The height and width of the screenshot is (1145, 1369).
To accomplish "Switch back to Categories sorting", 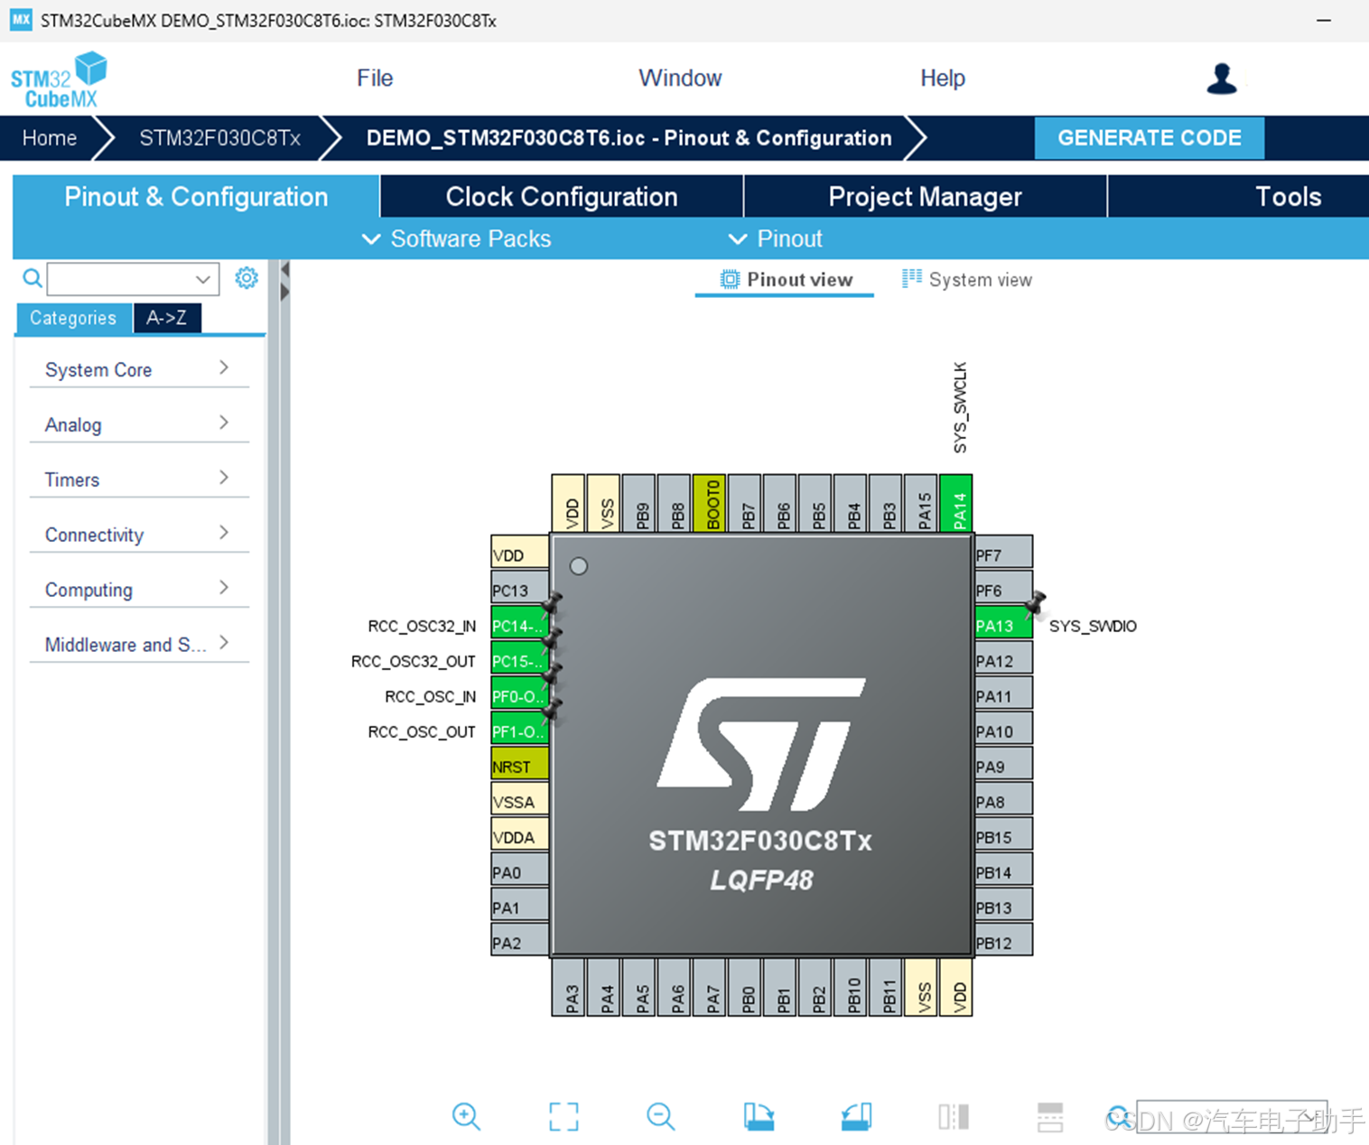I will tap(72, 318).
